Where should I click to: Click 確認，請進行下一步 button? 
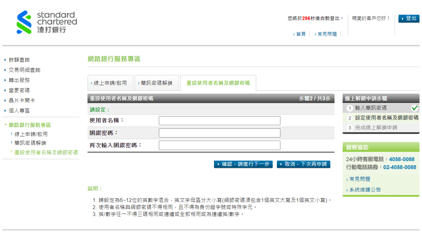coord(243,164)
